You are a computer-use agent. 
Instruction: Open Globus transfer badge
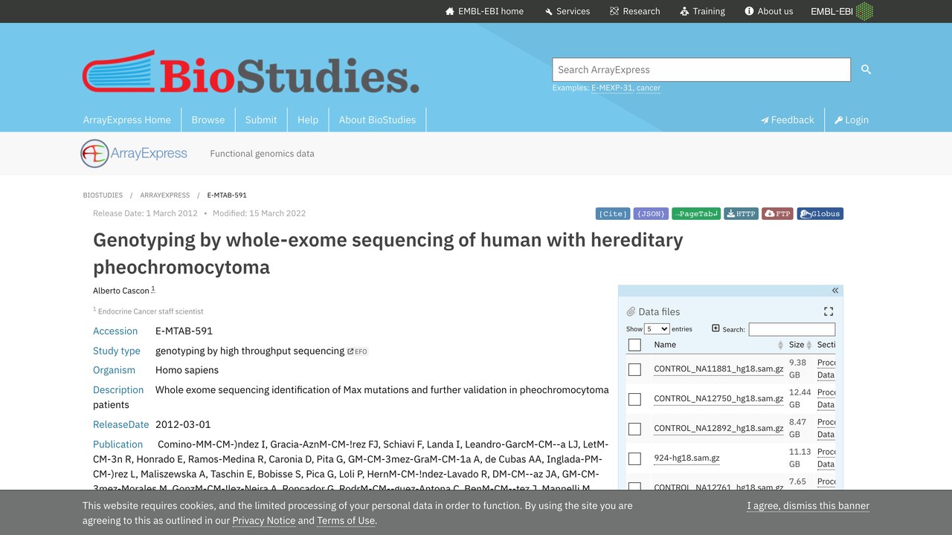(x=820, y=214)
